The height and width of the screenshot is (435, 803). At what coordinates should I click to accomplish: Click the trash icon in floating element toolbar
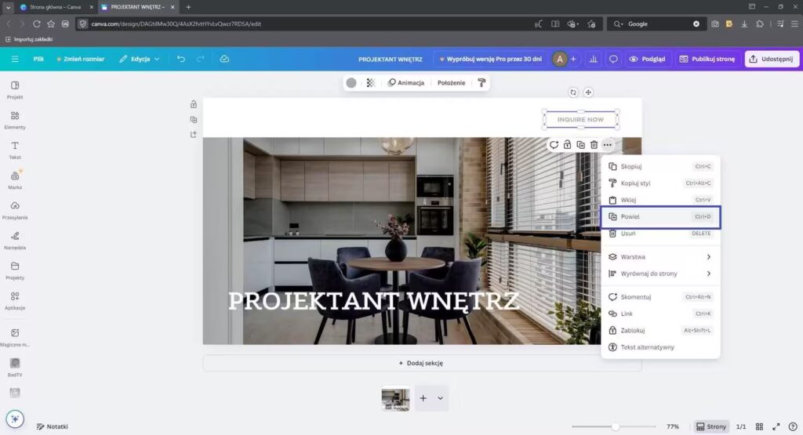(x=594, y=145)
